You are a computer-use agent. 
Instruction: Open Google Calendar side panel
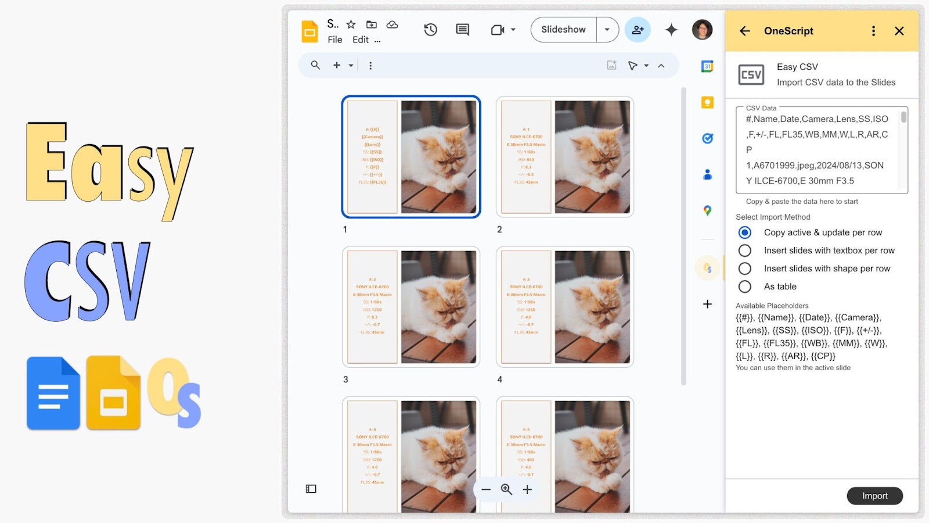tap(707, 67)
